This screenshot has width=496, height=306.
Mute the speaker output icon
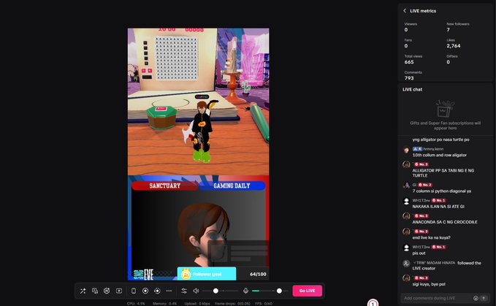pyautogui.click(x=196, y=291)
